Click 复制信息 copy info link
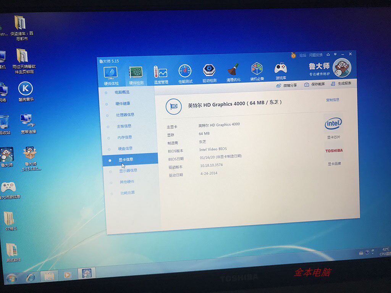 point(333,100)
